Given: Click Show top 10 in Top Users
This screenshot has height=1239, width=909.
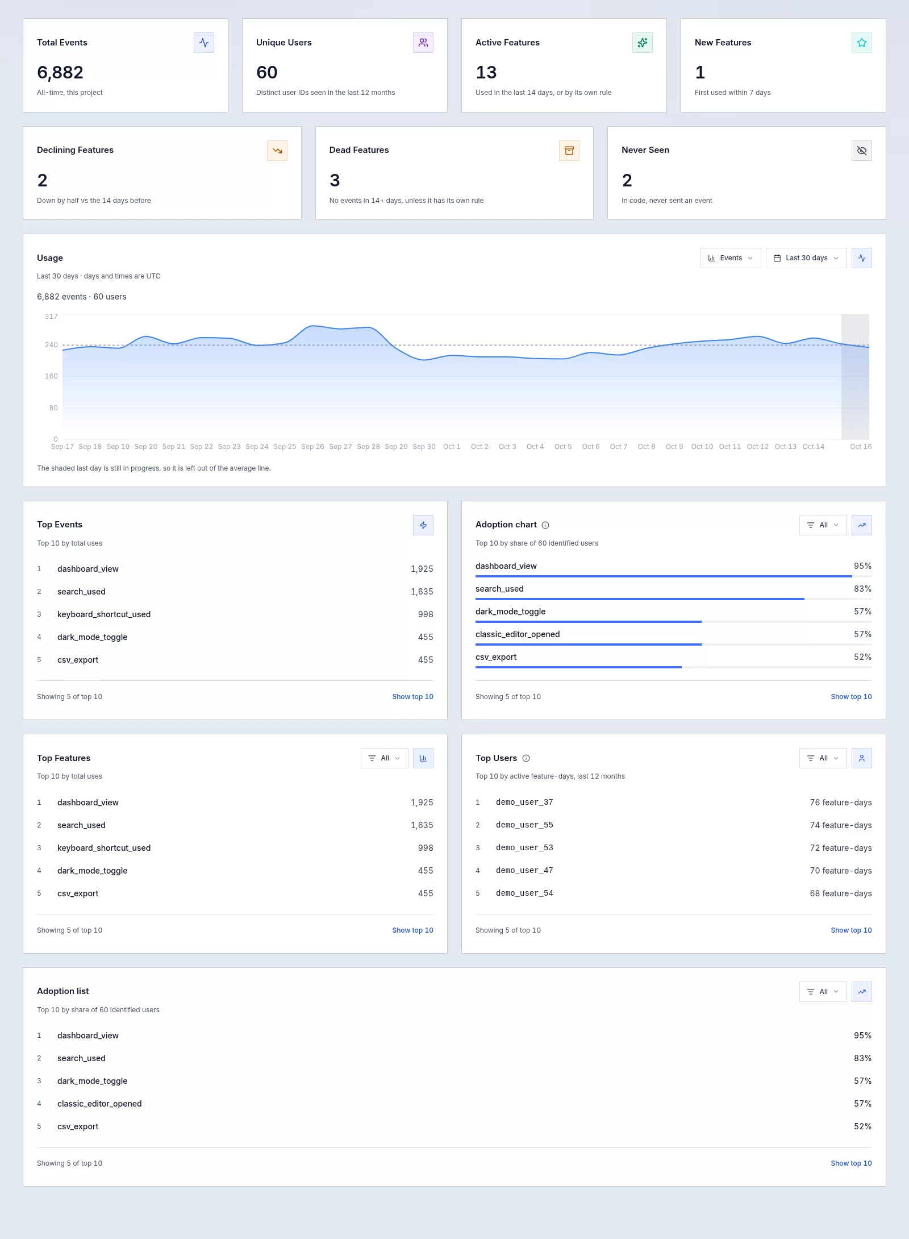Looking at the screenshot, I should coord(851,930).
